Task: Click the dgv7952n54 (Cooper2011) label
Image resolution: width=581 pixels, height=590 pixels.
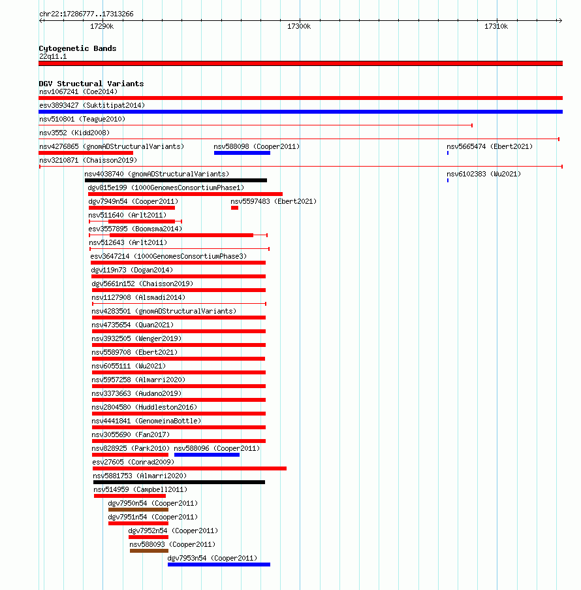Action: pyautogui.click(x=173, y=531)
